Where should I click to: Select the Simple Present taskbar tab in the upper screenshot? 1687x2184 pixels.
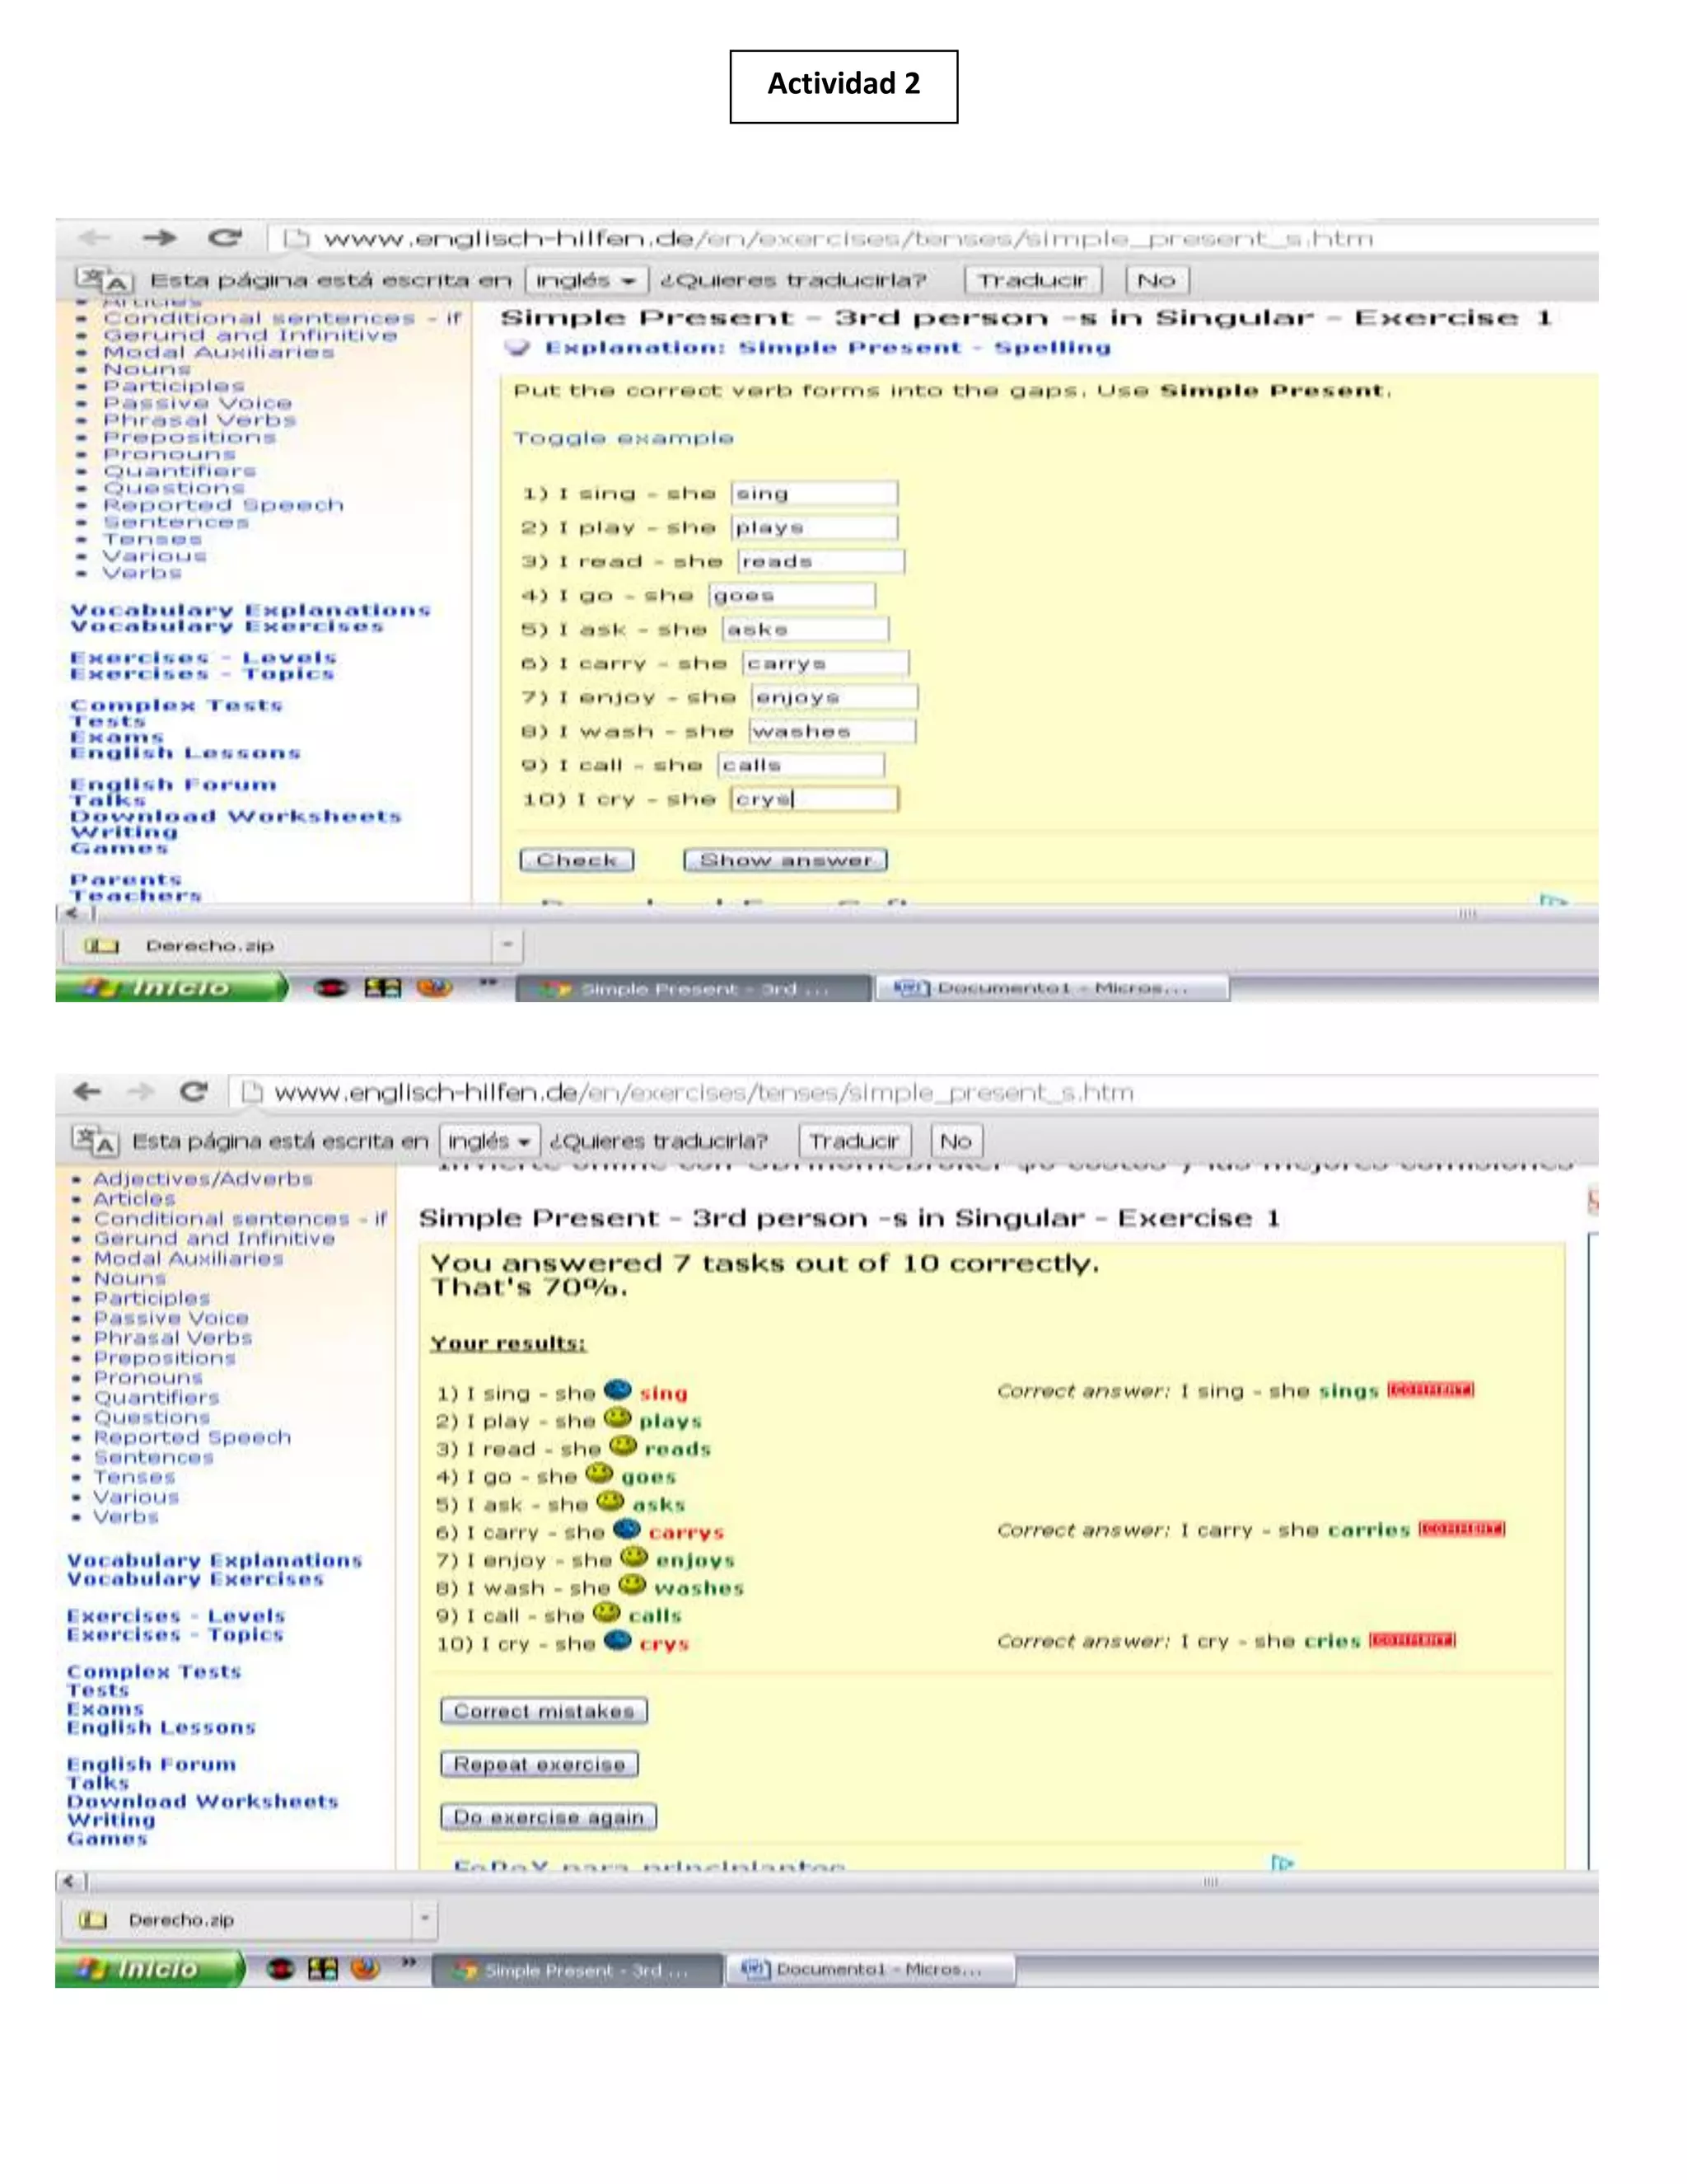tap(693, 989)
